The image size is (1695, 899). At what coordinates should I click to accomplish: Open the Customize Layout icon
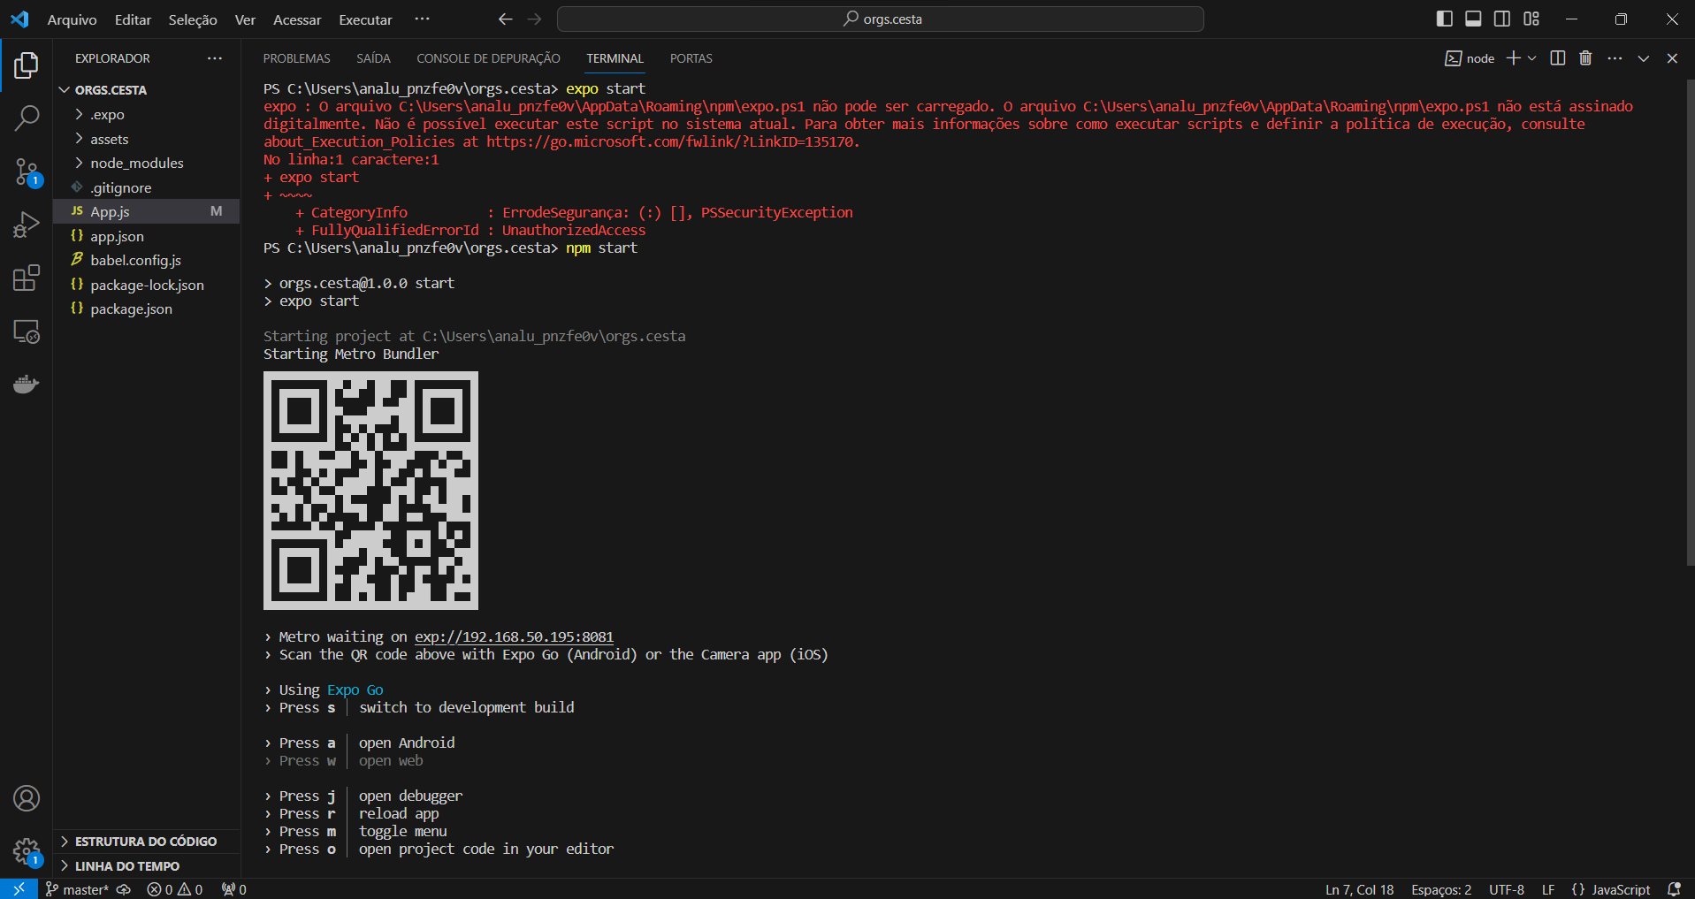[x=1531, y=19]
